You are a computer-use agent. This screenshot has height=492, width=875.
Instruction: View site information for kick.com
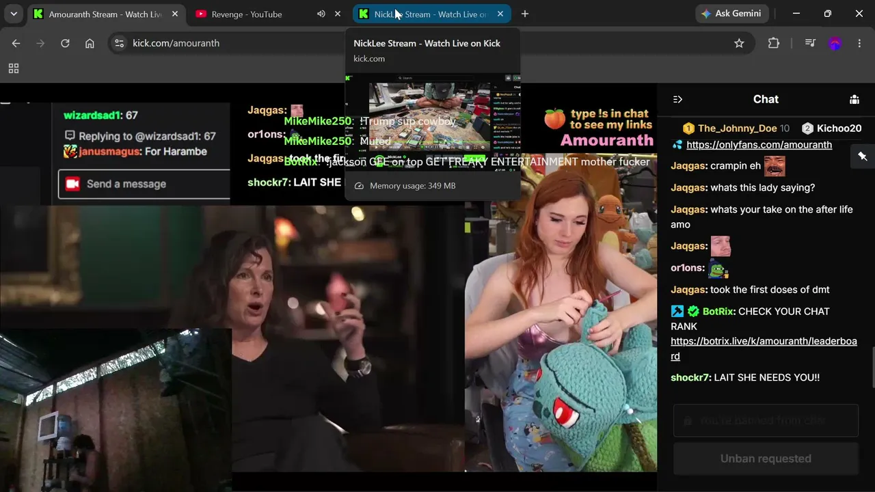[x=119, y=43]
